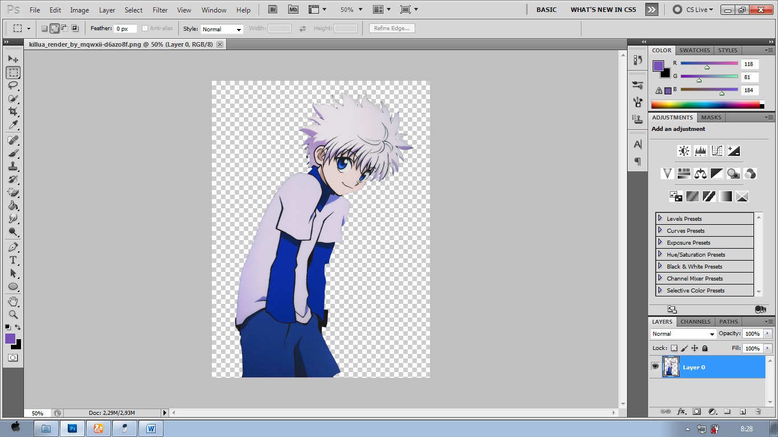This screenshot has height=437, width=778.
Task: Open the Filter menu
Action: [x=160, y=10]
